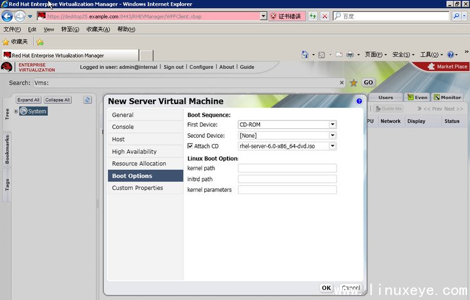Clear search with the X icon
Image resolution: width=470 pixels, height=300 pixels.
(342, 83)
